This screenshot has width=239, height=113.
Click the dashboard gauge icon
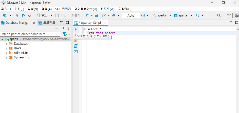coord(104,15)
